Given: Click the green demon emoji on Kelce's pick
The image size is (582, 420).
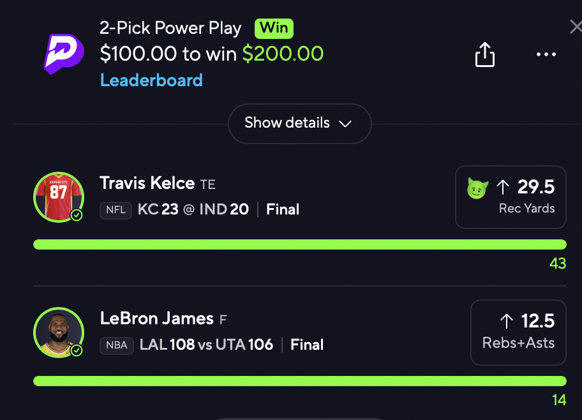Looking at the screenshot, I should click(x=477, y=188).
